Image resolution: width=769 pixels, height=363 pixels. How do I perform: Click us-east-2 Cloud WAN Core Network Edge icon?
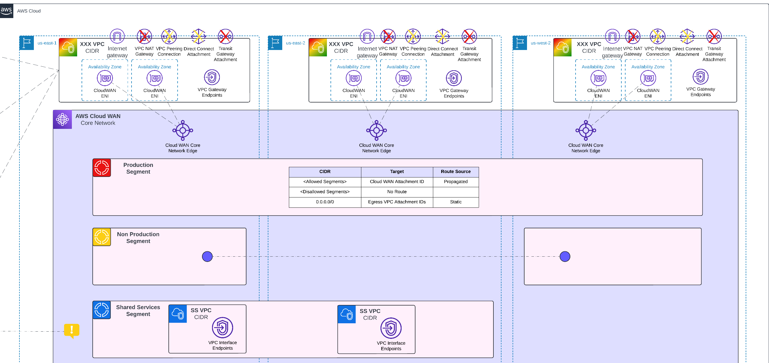coord(376,130)
